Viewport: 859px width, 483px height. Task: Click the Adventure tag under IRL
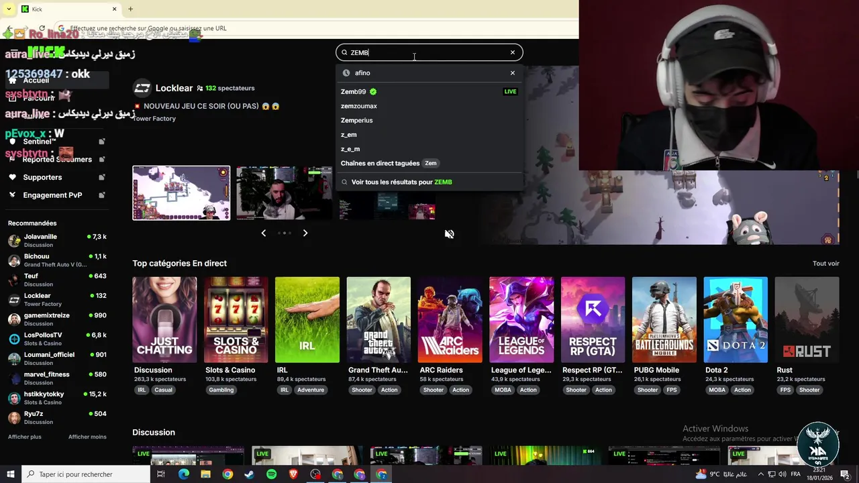click(x=311, y=390)
